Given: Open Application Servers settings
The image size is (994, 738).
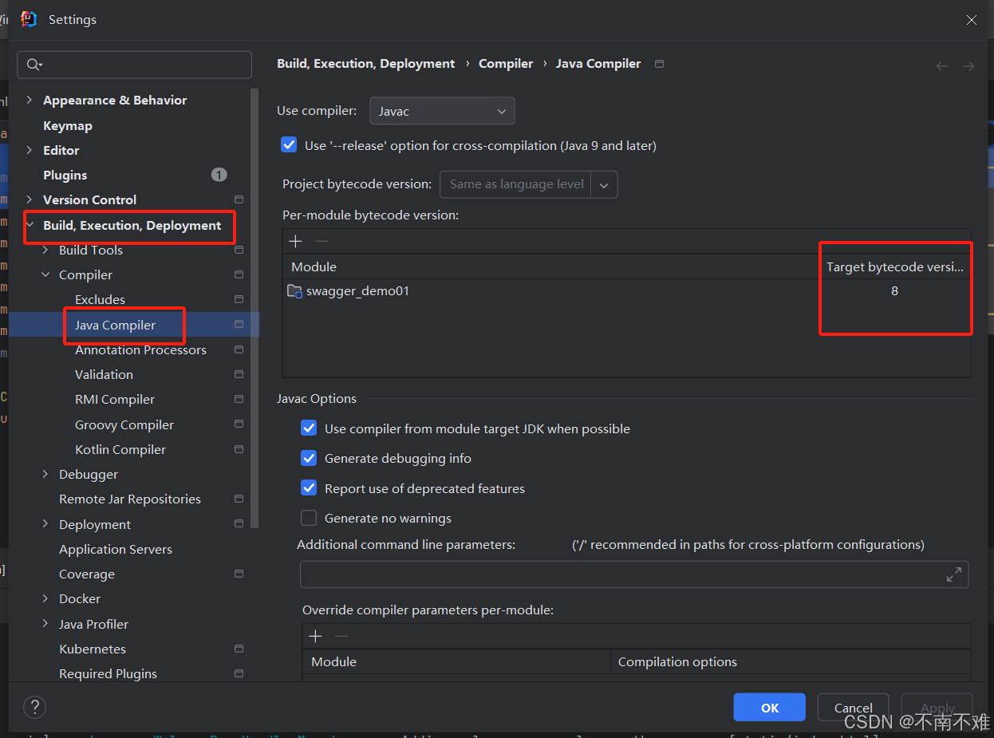Looking at the screenshot, I should [x=116, y=549].
